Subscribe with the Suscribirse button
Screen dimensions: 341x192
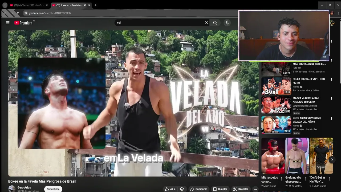click(53, 189)
